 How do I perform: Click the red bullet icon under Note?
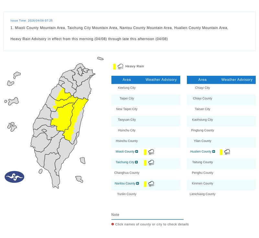pyautogui.click(x=113, y=224)
